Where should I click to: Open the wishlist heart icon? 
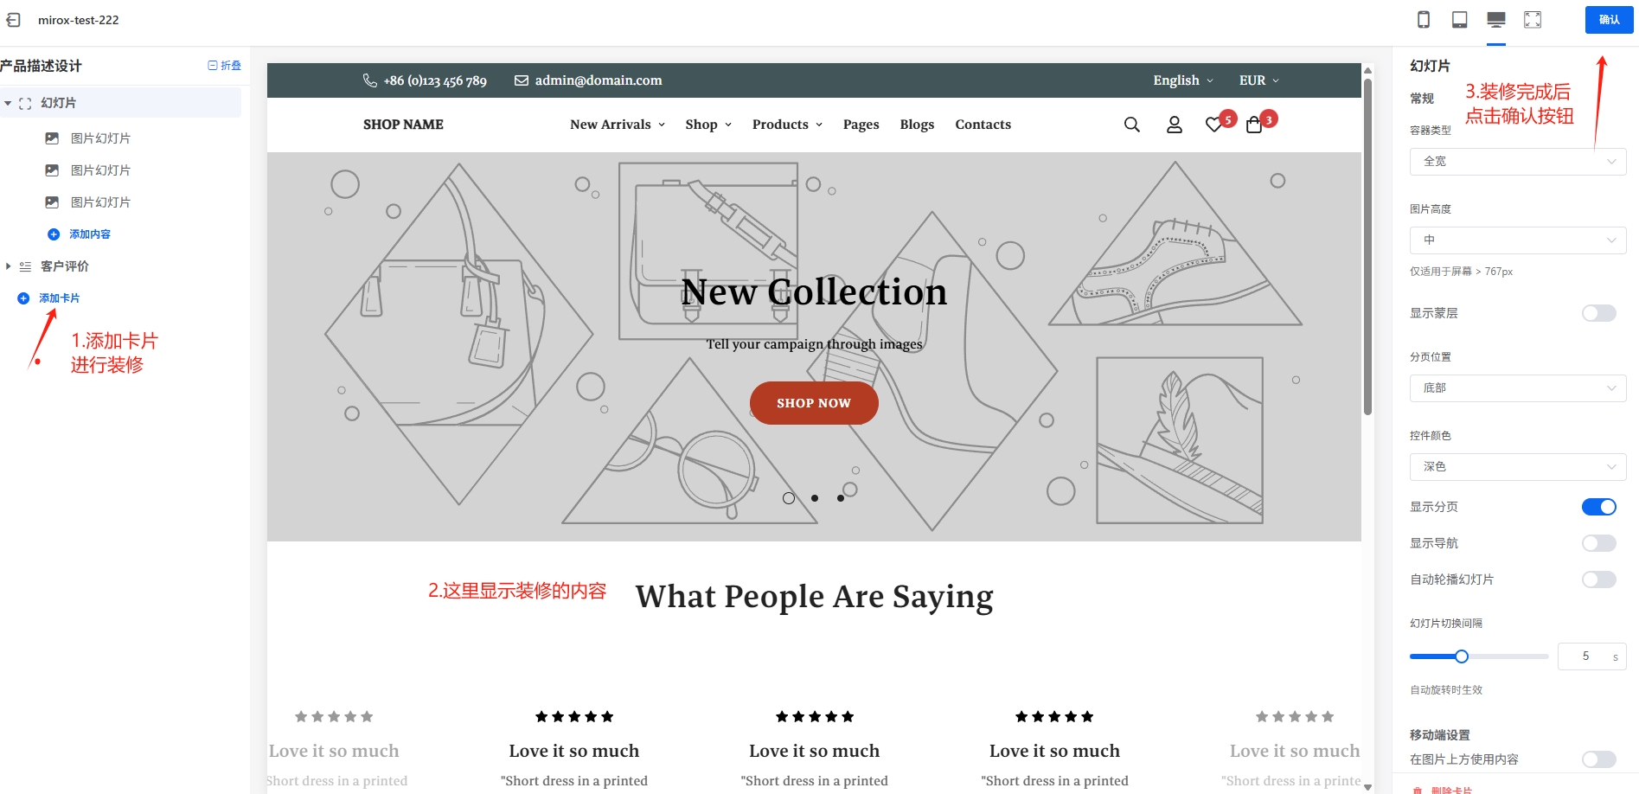[x=1214, y=125]
